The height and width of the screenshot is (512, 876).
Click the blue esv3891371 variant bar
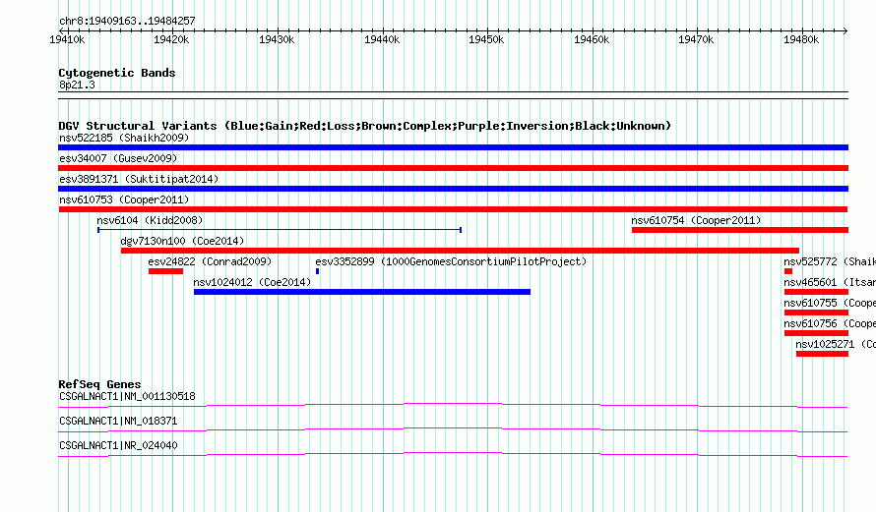click(453, 189)
